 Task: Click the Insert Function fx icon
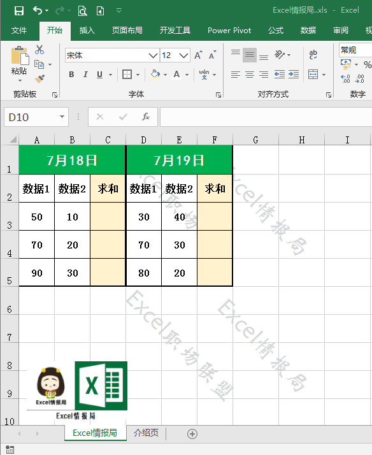pyautogui.click(x=146, y=117)
